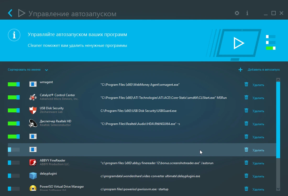
Task: Disable autostart for Catalyst Control Center
Action: pyautogui.click(x=14, y=97)
